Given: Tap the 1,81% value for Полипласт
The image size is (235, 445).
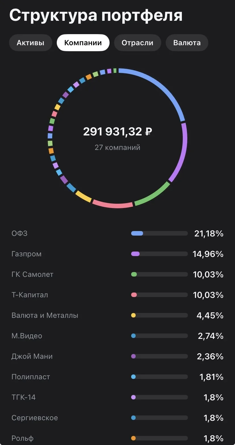Looking at the screenshot, I should pyautogui.click(x=211, y=377).
